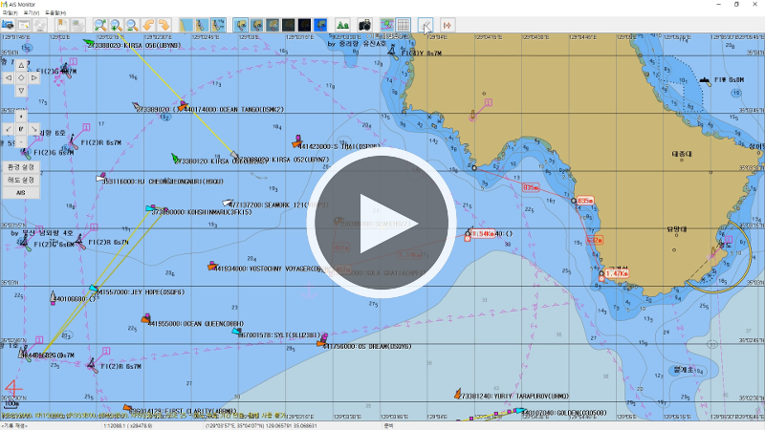The height and width of the screenshot is (430, 765).
Task: Click the text label 'Aa' toolbar icon
Action: point(343,24)
